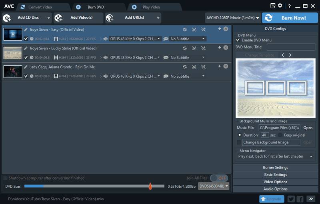Click the Facebook share icon
The image size is (320, 204).
coord(300,198)
